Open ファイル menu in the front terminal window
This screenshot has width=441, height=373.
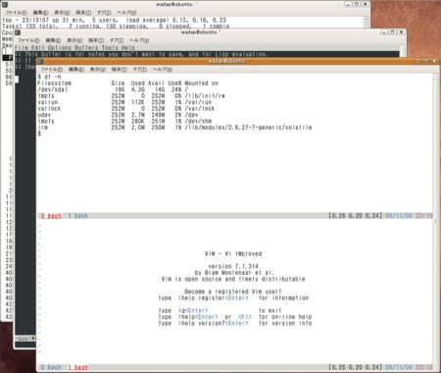pyautogui.click(x=52, y=70)
